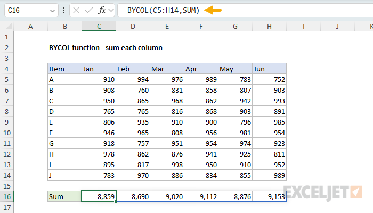Screen dimensions: 373x213
Task: Click cell 994 in Feb column
Action: pyautogui.click(x=133, y=80)
